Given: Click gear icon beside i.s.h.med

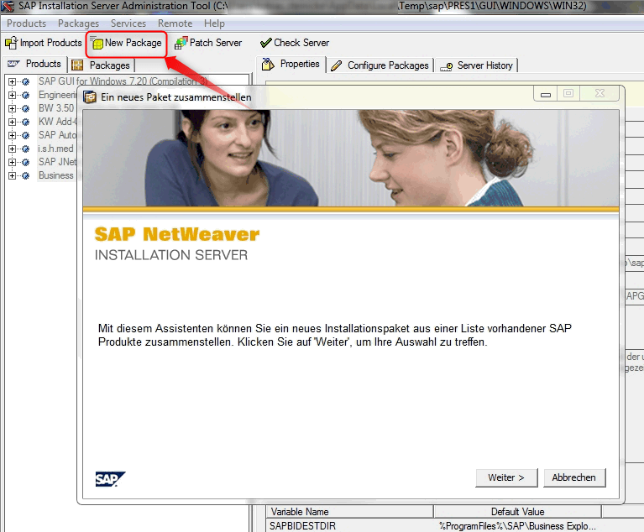Looking at the screenshot, I should 25,149.
